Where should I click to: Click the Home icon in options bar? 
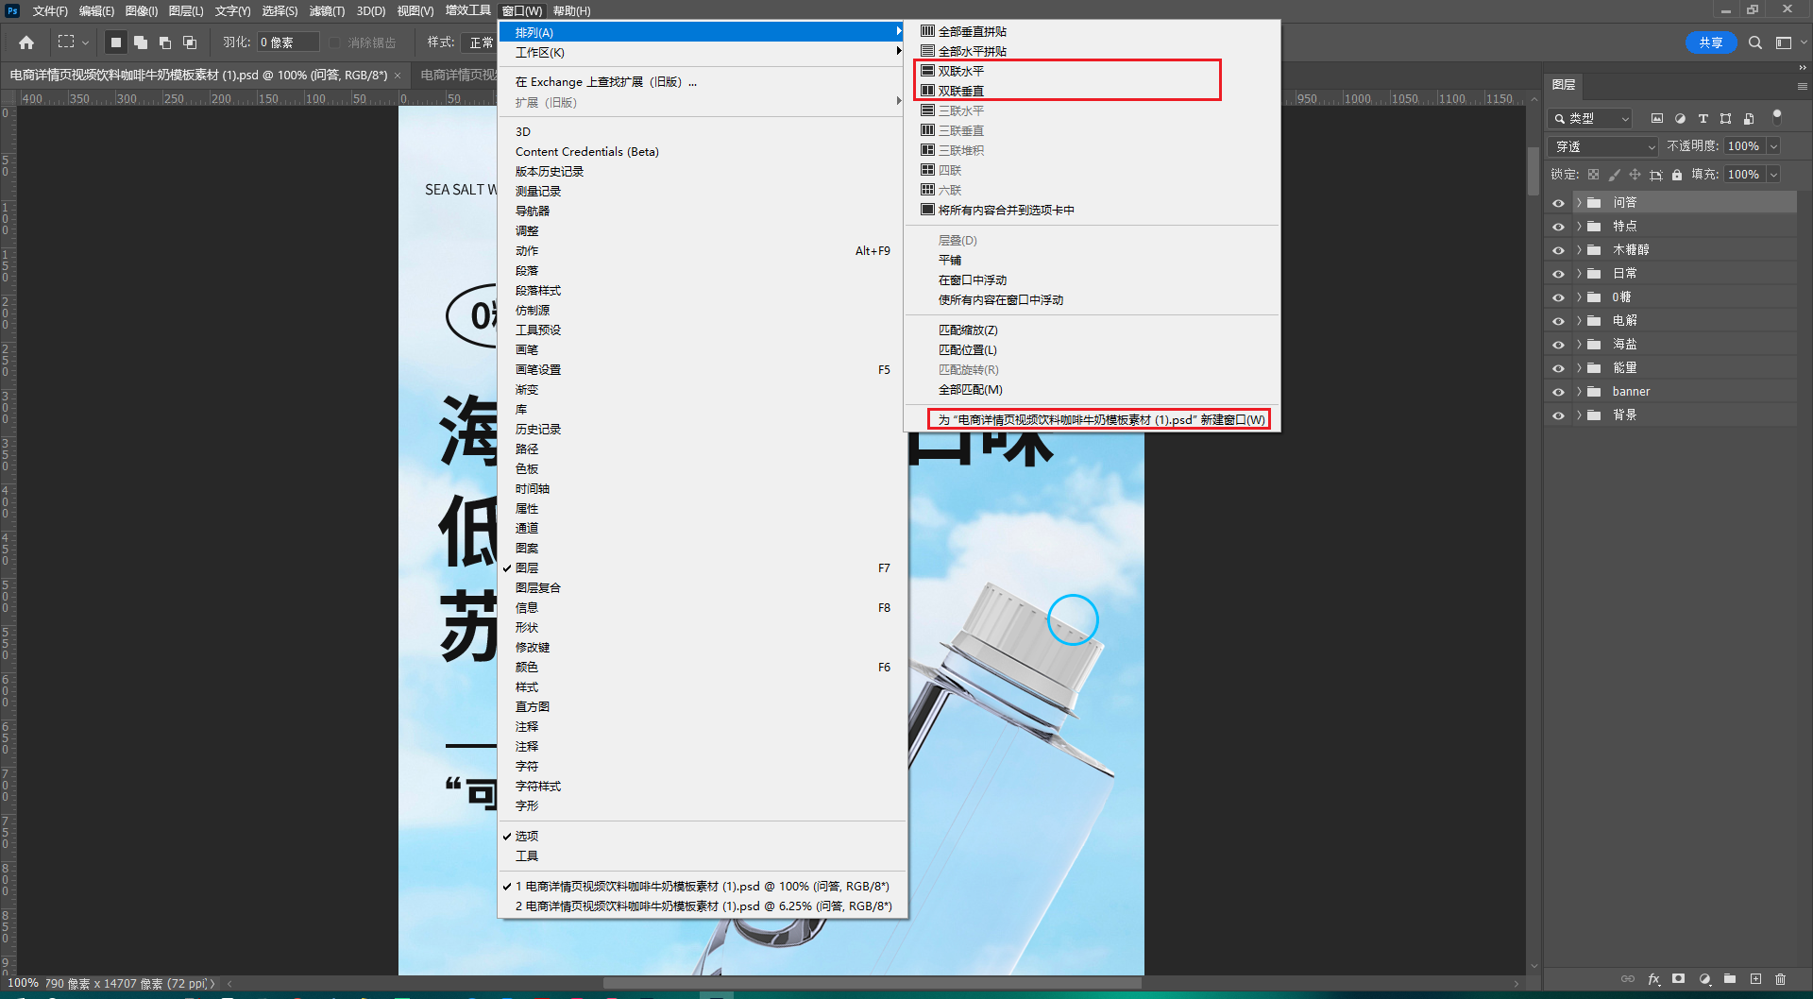click(x=26, y=42)
